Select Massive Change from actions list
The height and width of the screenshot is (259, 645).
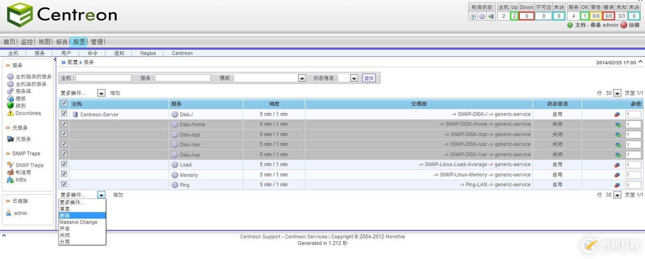tap(82, 222)
